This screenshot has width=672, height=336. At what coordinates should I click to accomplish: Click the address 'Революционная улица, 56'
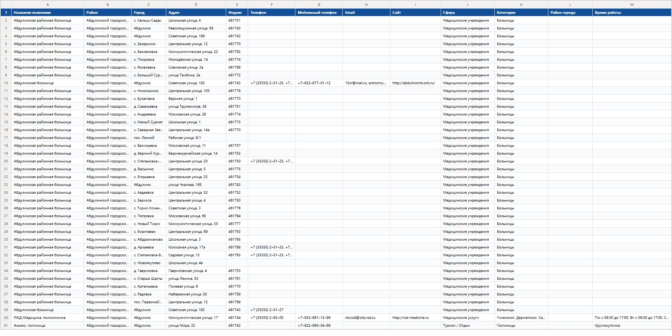[x=196, y=28]
